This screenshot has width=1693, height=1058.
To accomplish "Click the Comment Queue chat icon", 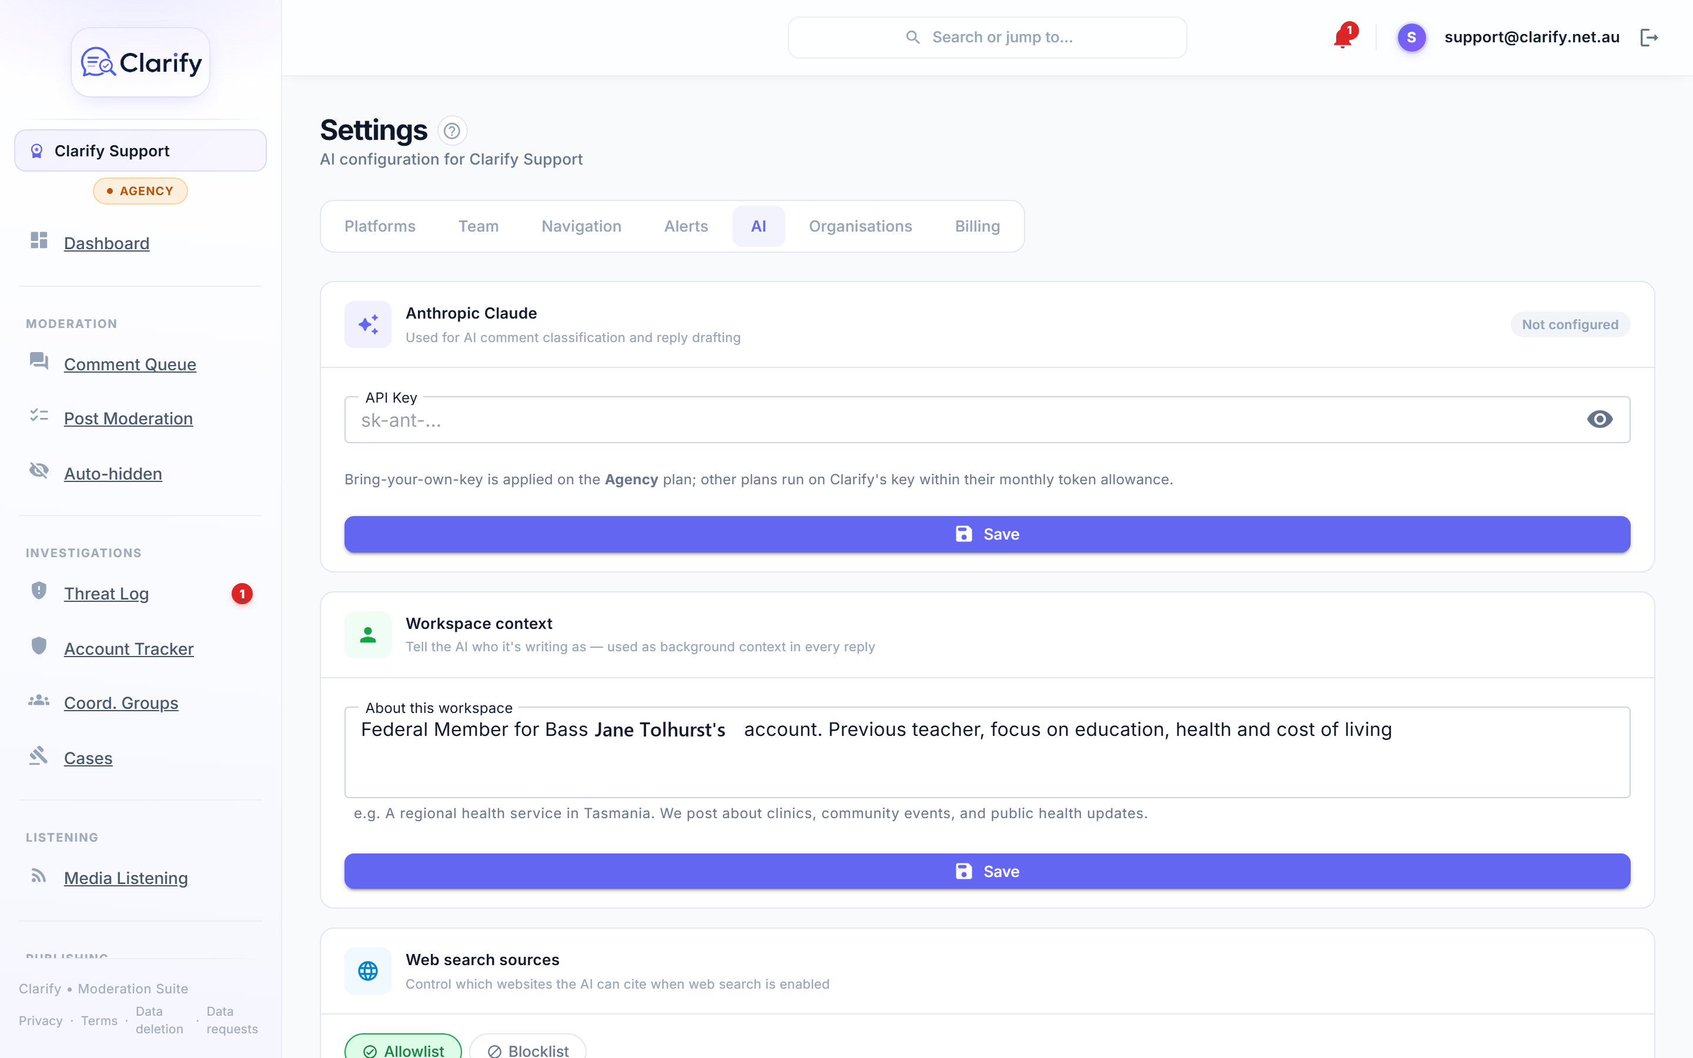I will 39,361.
